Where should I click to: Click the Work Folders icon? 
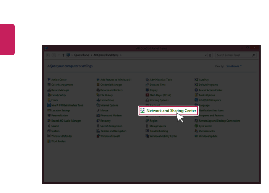(x=49, y=141)
